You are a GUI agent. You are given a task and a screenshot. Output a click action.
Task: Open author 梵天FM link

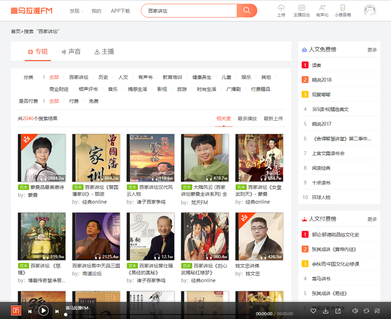coord(199,203)
